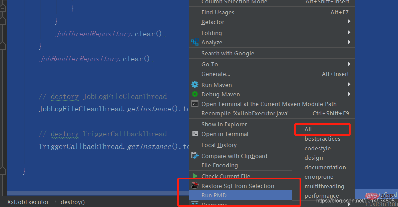Toggle the fold marker beside jobThreadRepository block end
Viewport: 398px width, 207px height.
click(x=3, y=46)
